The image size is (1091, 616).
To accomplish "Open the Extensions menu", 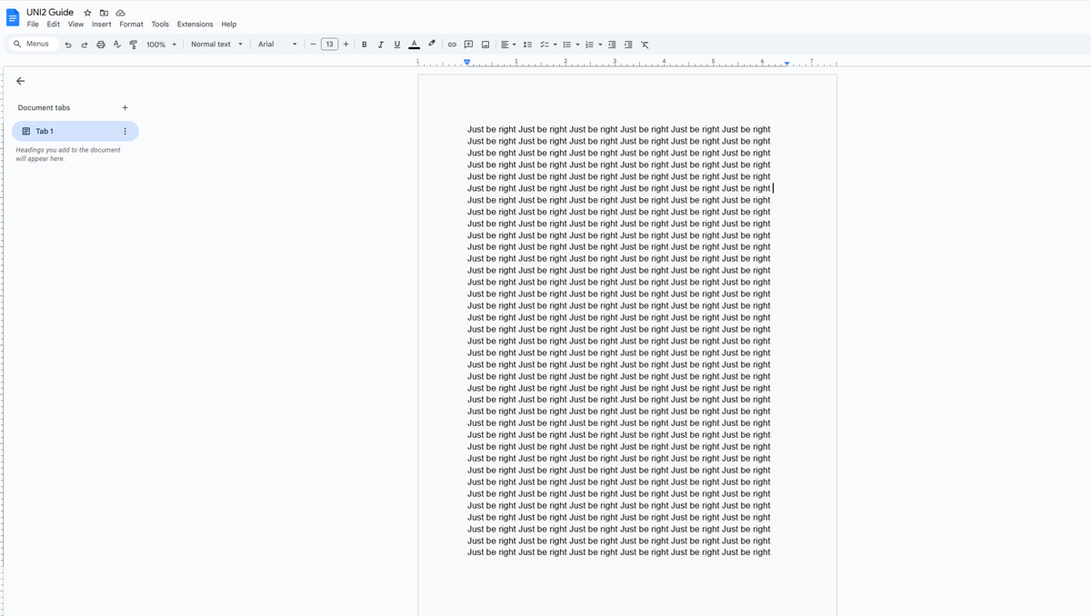I will click(x=195, y=25).
